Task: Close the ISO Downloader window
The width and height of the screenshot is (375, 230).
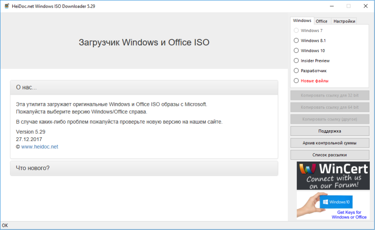Action: [x=366, y=6]
